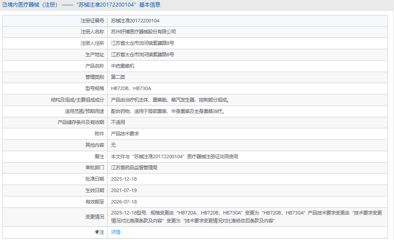Select expiry date 2026-07-18
Screen dimensions: 394x240
tap(124, 202)
